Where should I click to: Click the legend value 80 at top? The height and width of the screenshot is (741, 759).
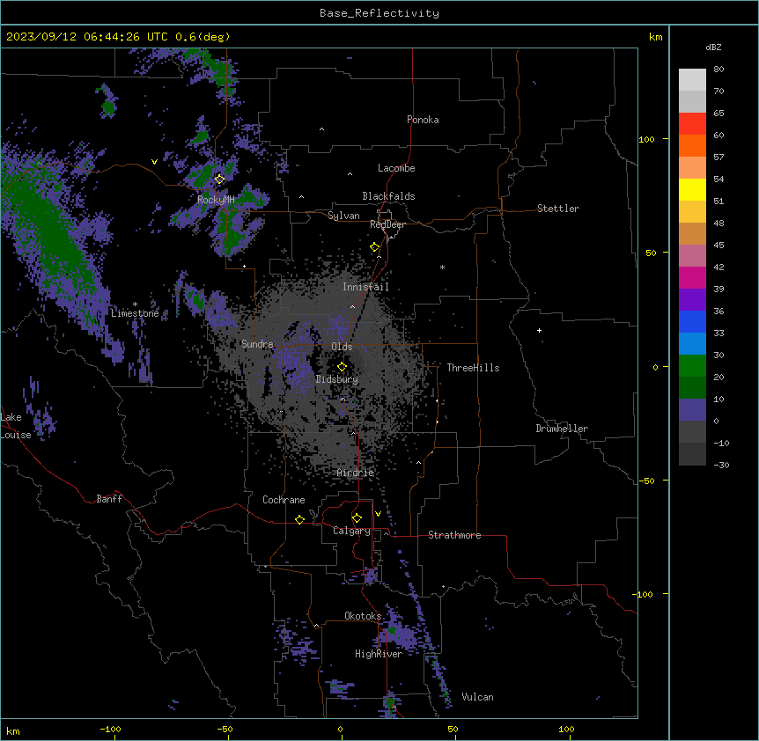pyautogui.click(x=718, y=70)
